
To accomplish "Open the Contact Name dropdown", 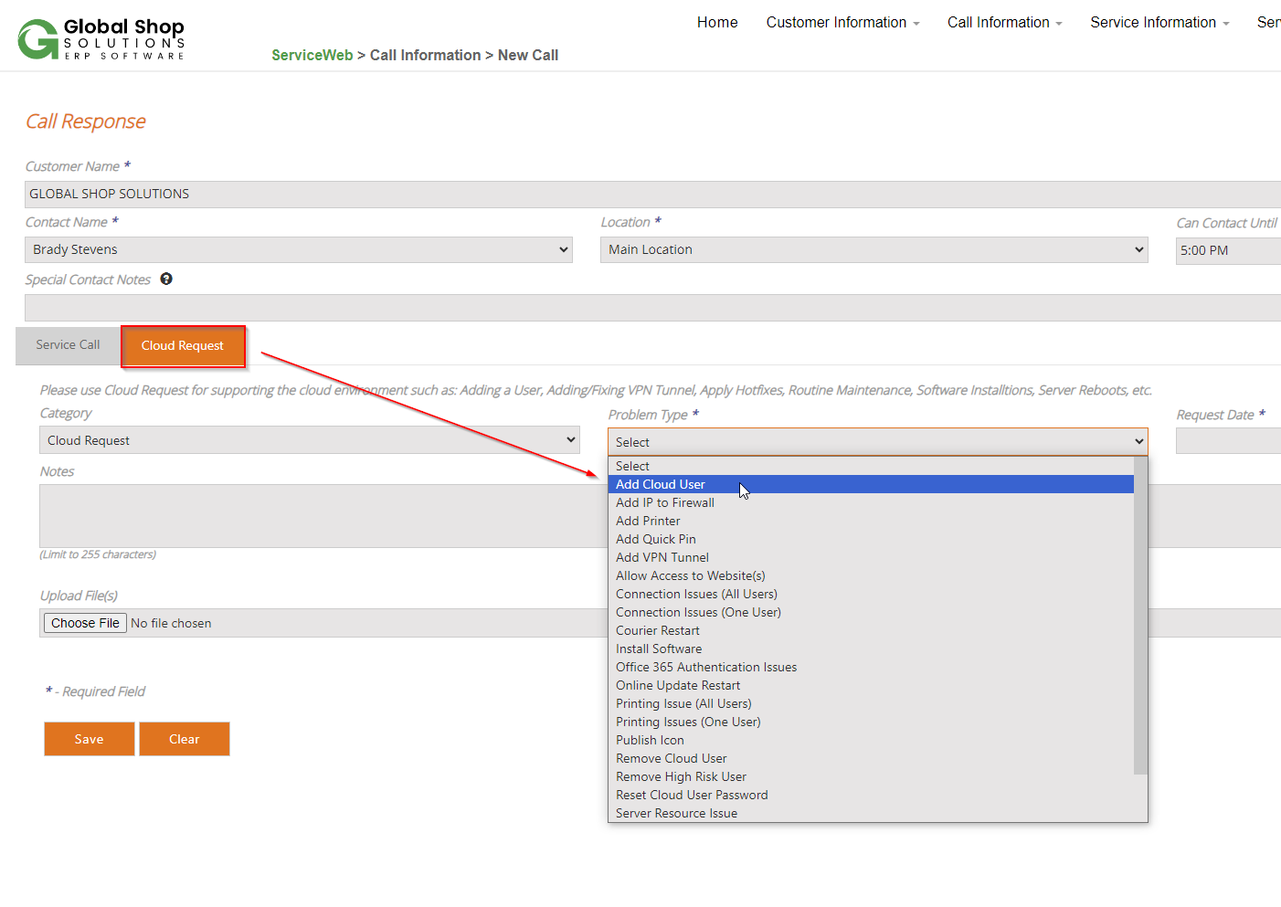I will pos(299,249).
